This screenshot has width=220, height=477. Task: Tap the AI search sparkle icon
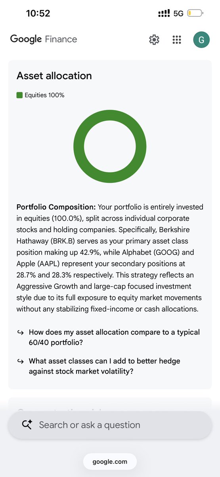click(x=27, y=425)
